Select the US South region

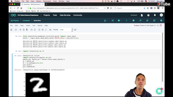134,15
